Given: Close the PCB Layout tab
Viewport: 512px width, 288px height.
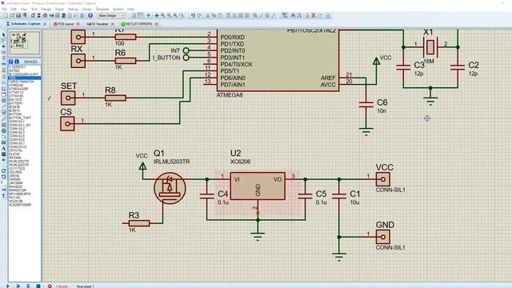Looking at the screenshot, I should (78, 24).
